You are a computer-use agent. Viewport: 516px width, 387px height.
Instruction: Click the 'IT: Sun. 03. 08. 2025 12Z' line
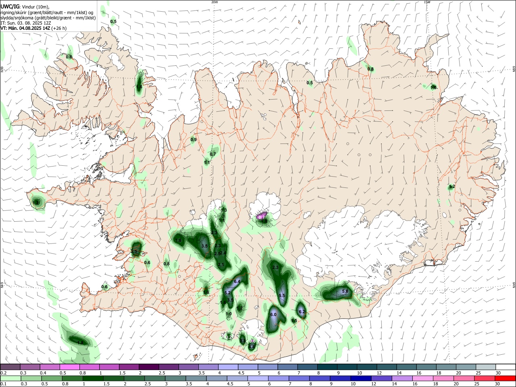pyautogui.click(x=26, y=23)
